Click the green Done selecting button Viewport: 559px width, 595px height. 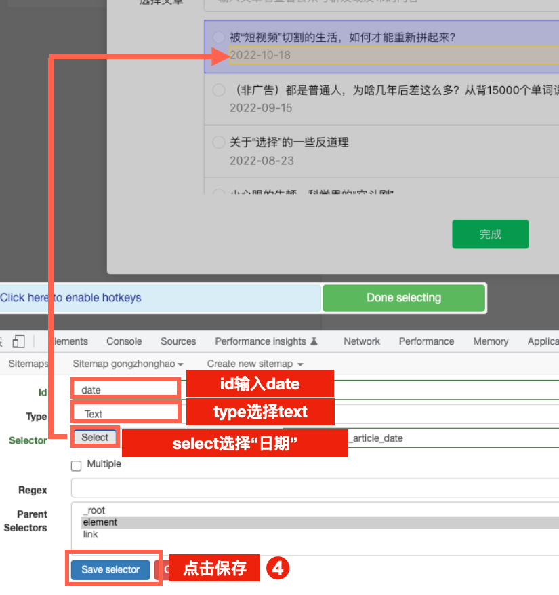coord(404,298)
